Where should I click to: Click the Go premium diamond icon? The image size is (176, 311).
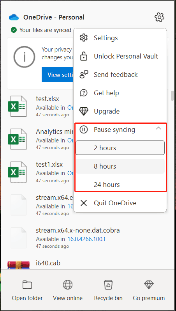(149, 285)
